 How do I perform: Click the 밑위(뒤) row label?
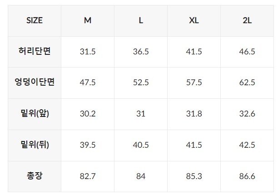pyautogui.click(x=35, y=145)
